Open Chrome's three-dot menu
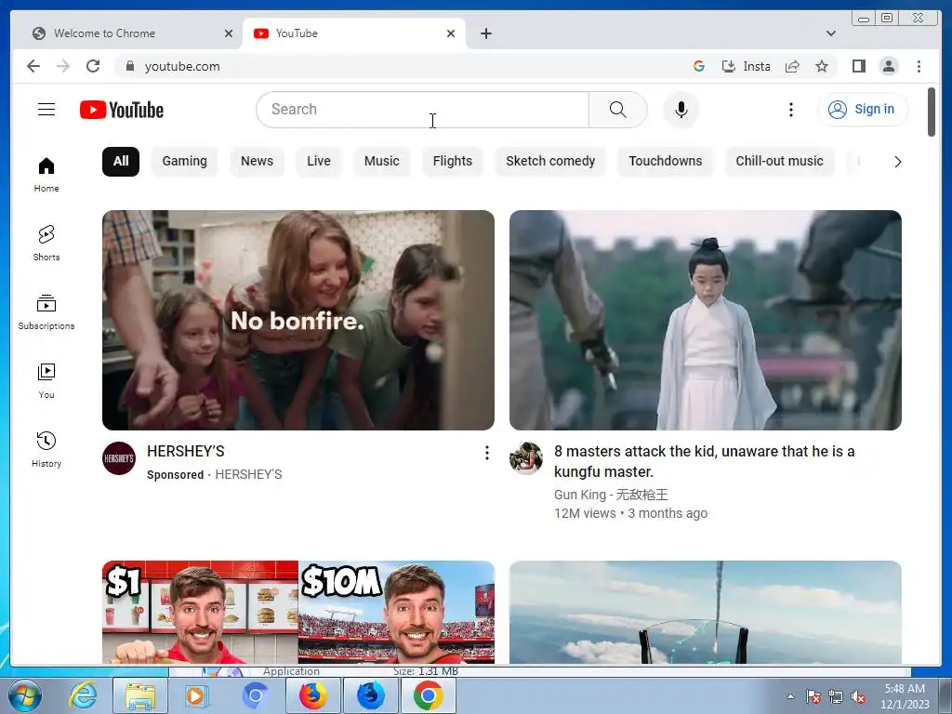 coord(919,66)
